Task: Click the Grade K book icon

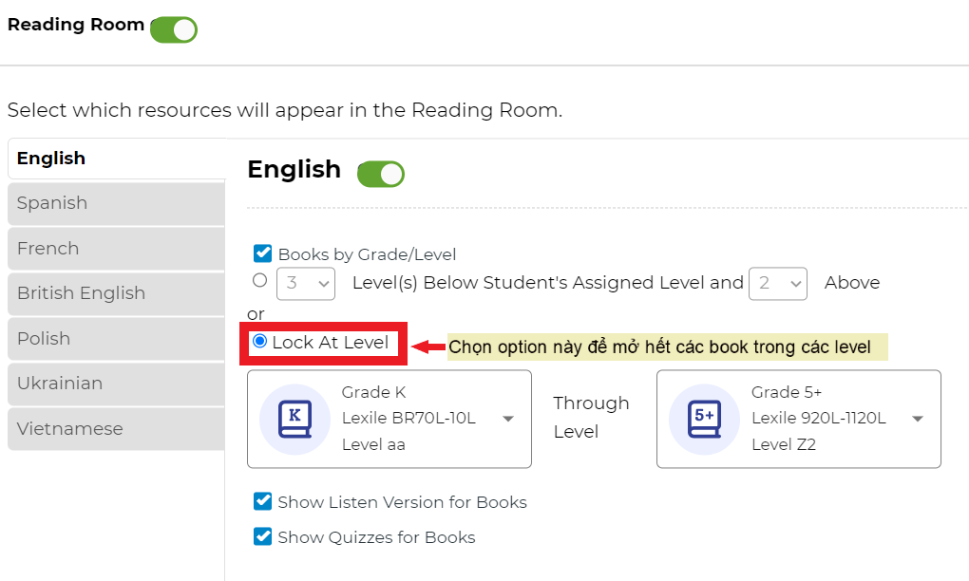Action: tap(294, 419)
